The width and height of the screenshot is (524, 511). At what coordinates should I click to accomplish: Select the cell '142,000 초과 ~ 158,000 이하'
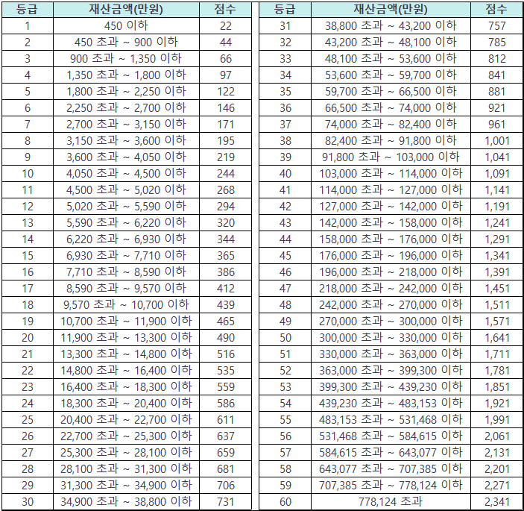tap(391, 222)
